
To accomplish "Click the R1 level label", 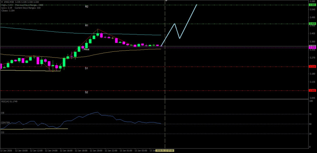I will pos(86,26).
